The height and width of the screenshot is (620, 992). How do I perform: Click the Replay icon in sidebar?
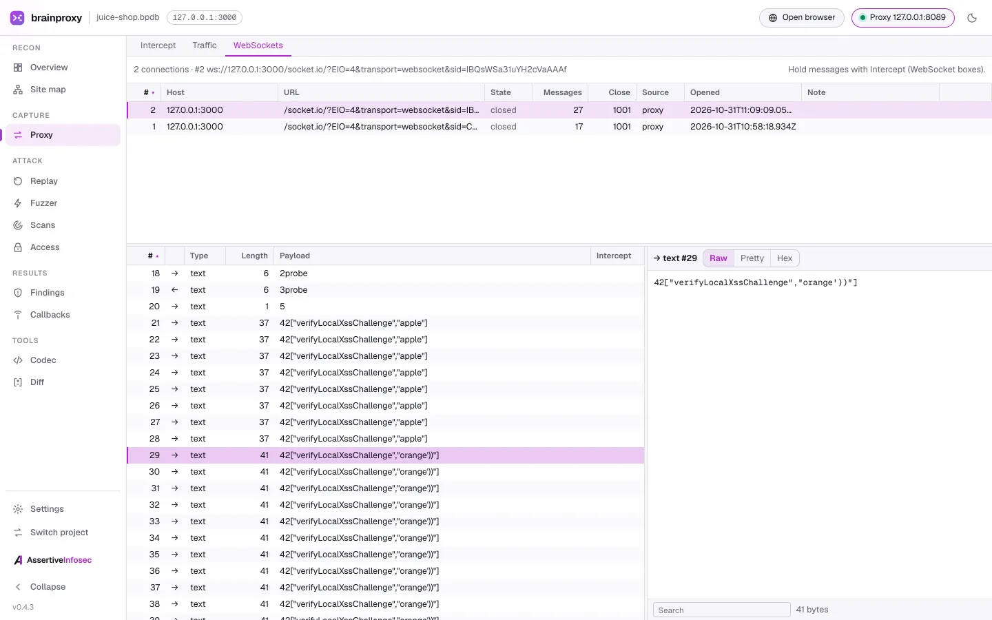pyautogui.click(x=18, y=181)
